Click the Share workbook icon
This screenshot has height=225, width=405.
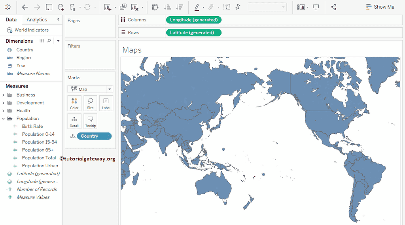[333, 7]
